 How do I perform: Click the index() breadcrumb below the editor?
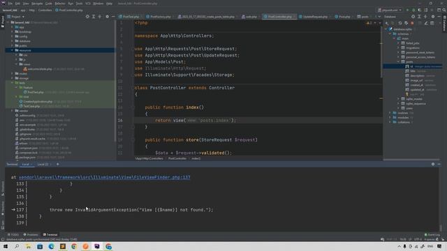196,158
